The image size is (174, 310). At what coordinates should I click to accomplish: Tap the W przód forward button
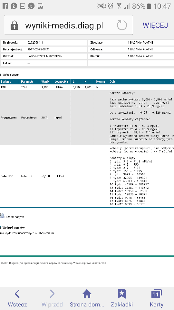[52, 298]
